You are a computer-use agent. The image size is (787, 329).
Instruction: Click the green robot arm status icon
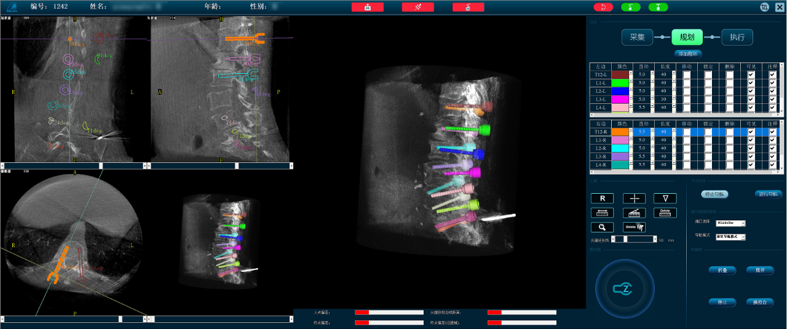click(630, 7)
